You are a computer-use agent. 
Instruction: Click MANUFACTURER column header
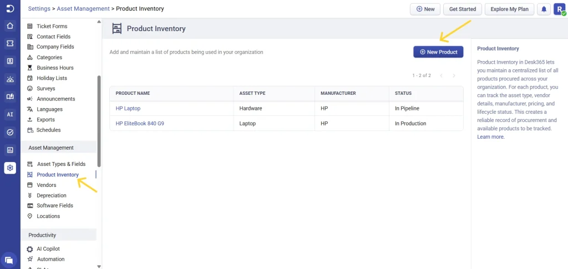coord(338,93)
